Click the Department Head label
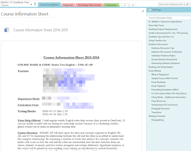Screen dimensions: 191x151 tap(29, 99)
